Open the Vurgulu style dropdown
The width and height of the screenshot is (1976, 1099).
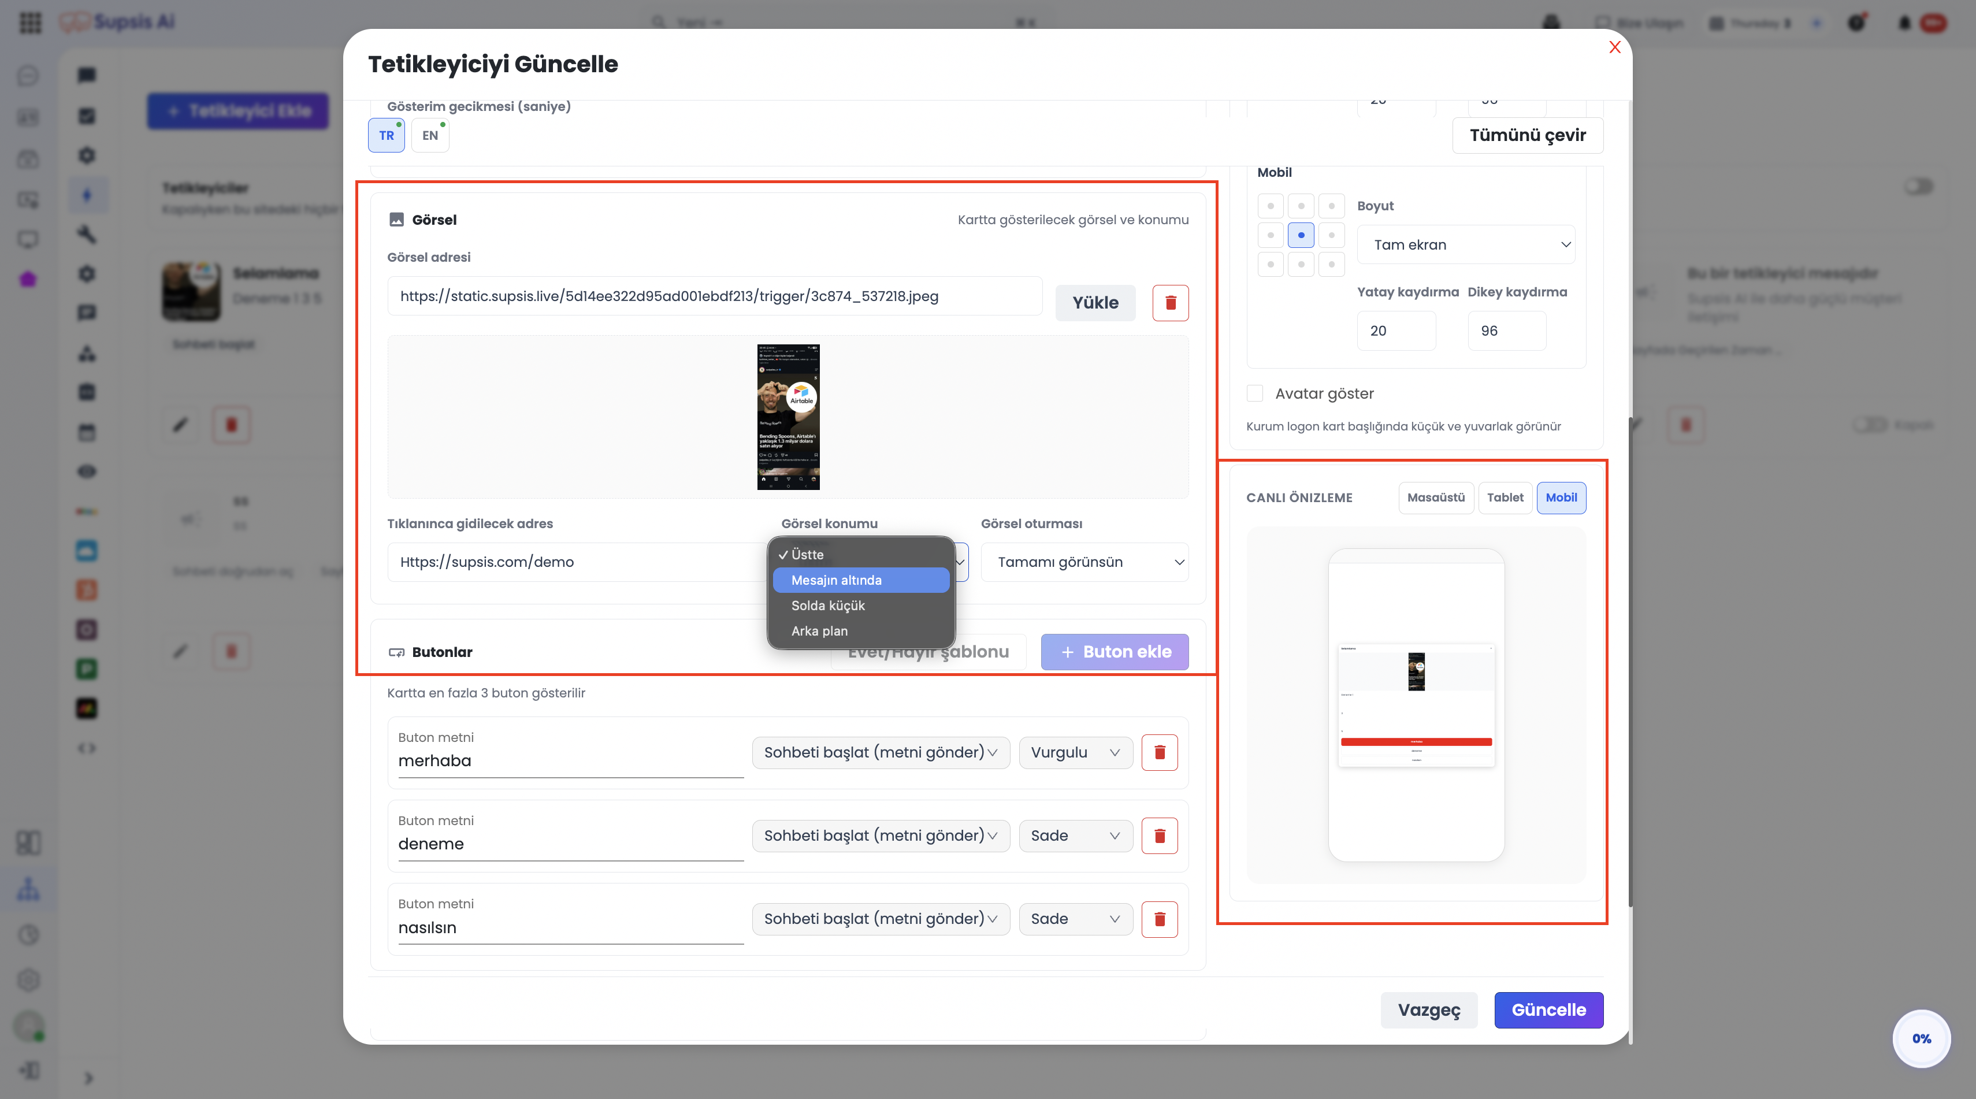coord(1075,752)
